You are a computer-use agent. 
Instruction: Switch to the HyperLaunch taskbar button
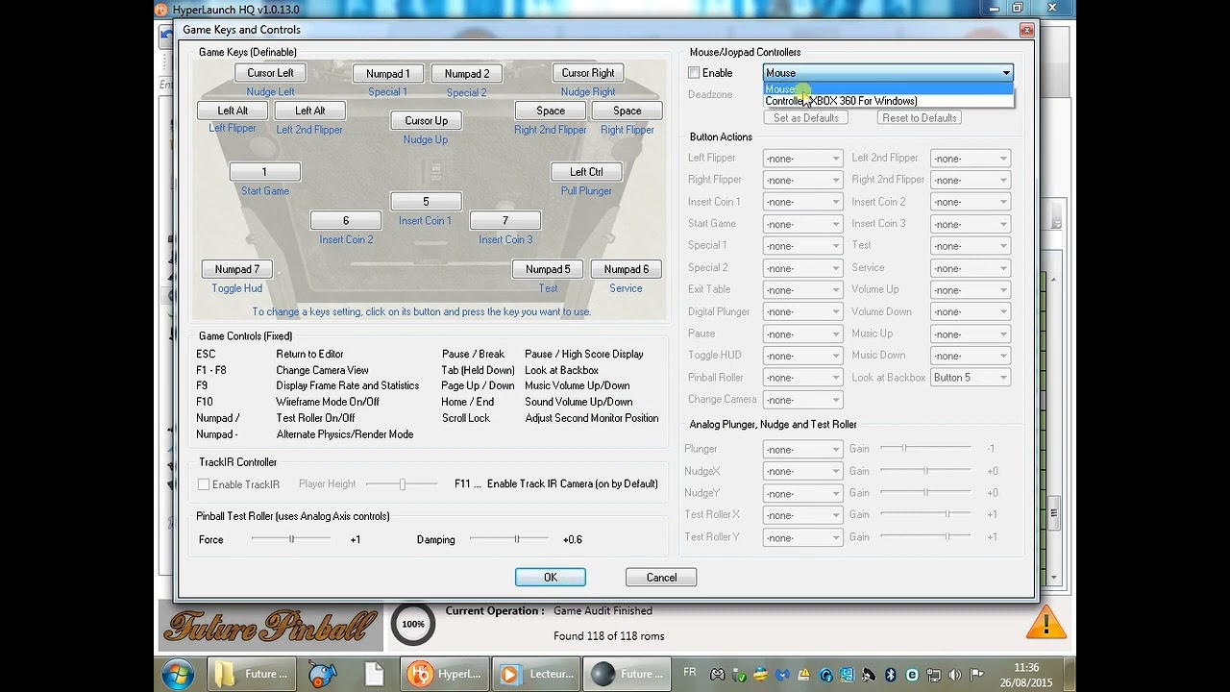(445, 674)
